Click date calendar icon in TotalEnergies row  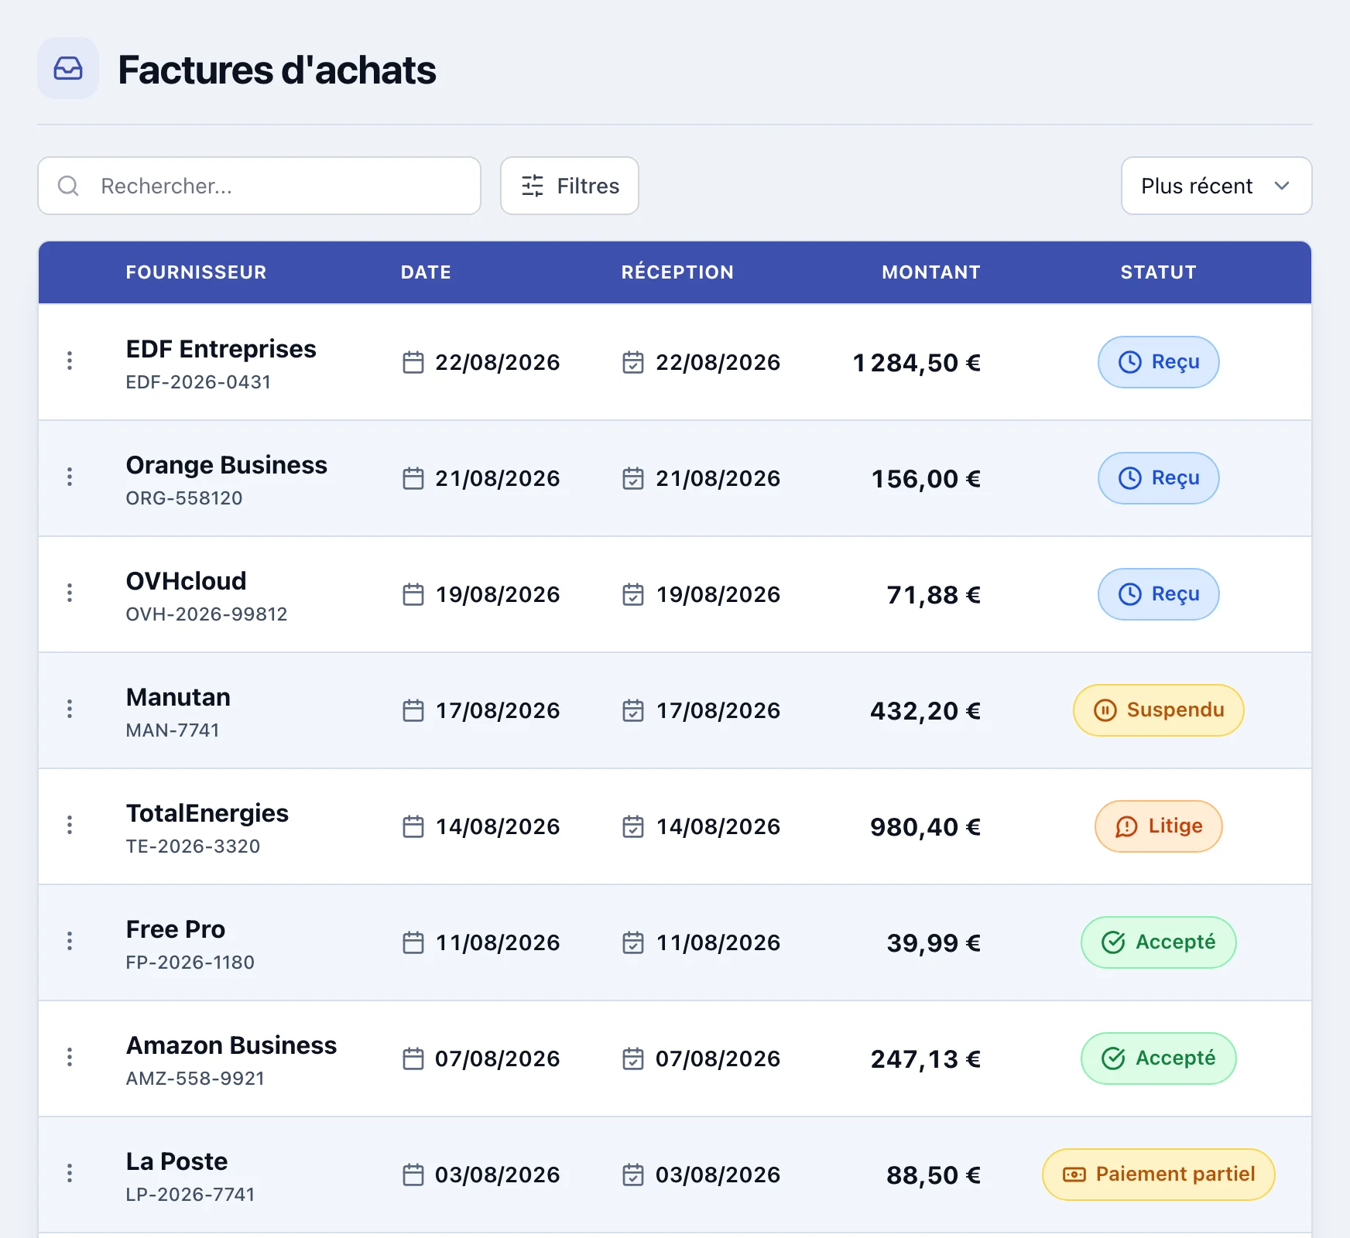pyautogui.click(x=413, y=826)
